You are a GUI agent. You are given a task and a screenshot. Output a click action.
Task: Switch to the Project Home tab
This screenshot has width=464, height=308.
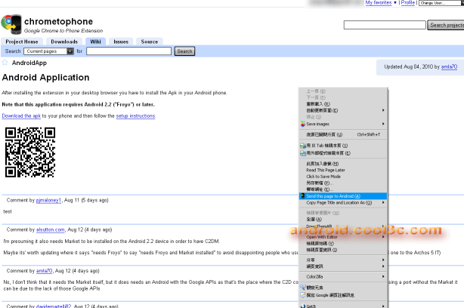22,42
